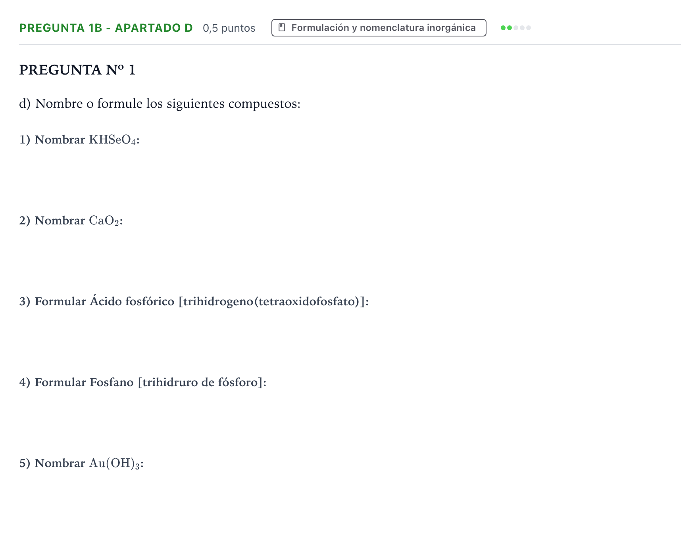The image size is (700, 544).
Task: Click item 3 Formular Ácido fosfórico
Action: [x=194, y=301]
